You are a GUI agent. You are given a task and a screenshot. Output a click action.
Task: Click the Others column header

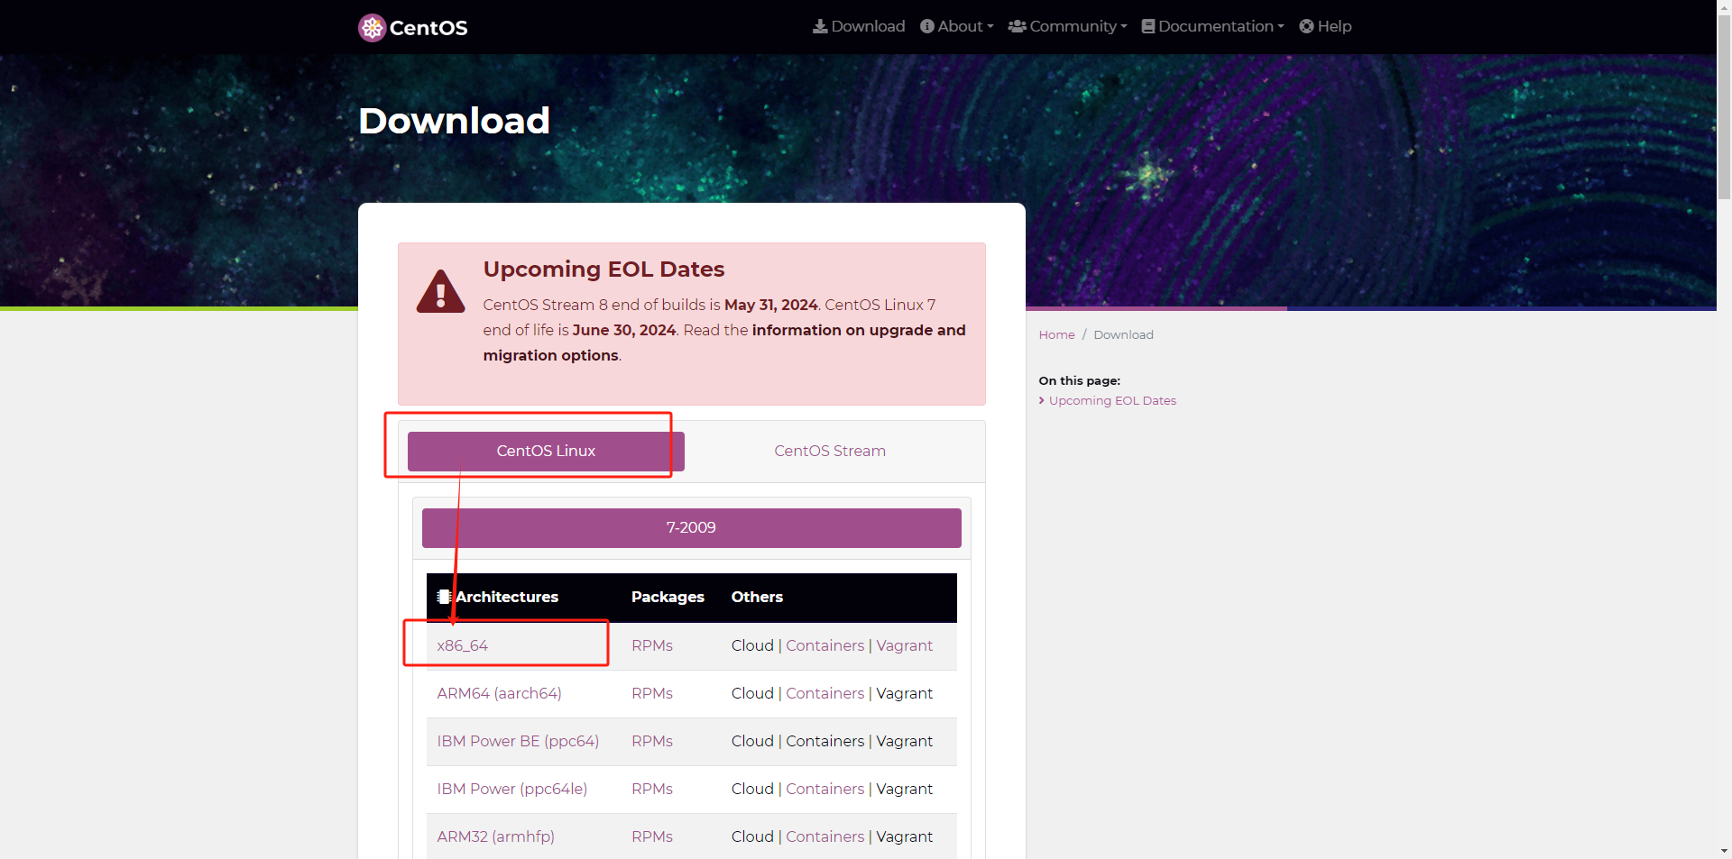[x=757, y=598]
